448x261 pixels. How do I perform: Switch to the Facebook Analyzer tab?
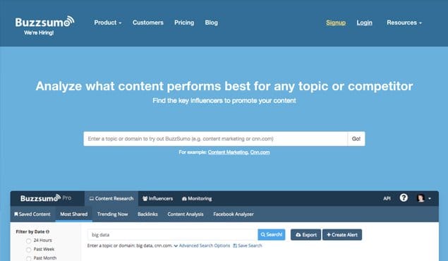point(234,214)
